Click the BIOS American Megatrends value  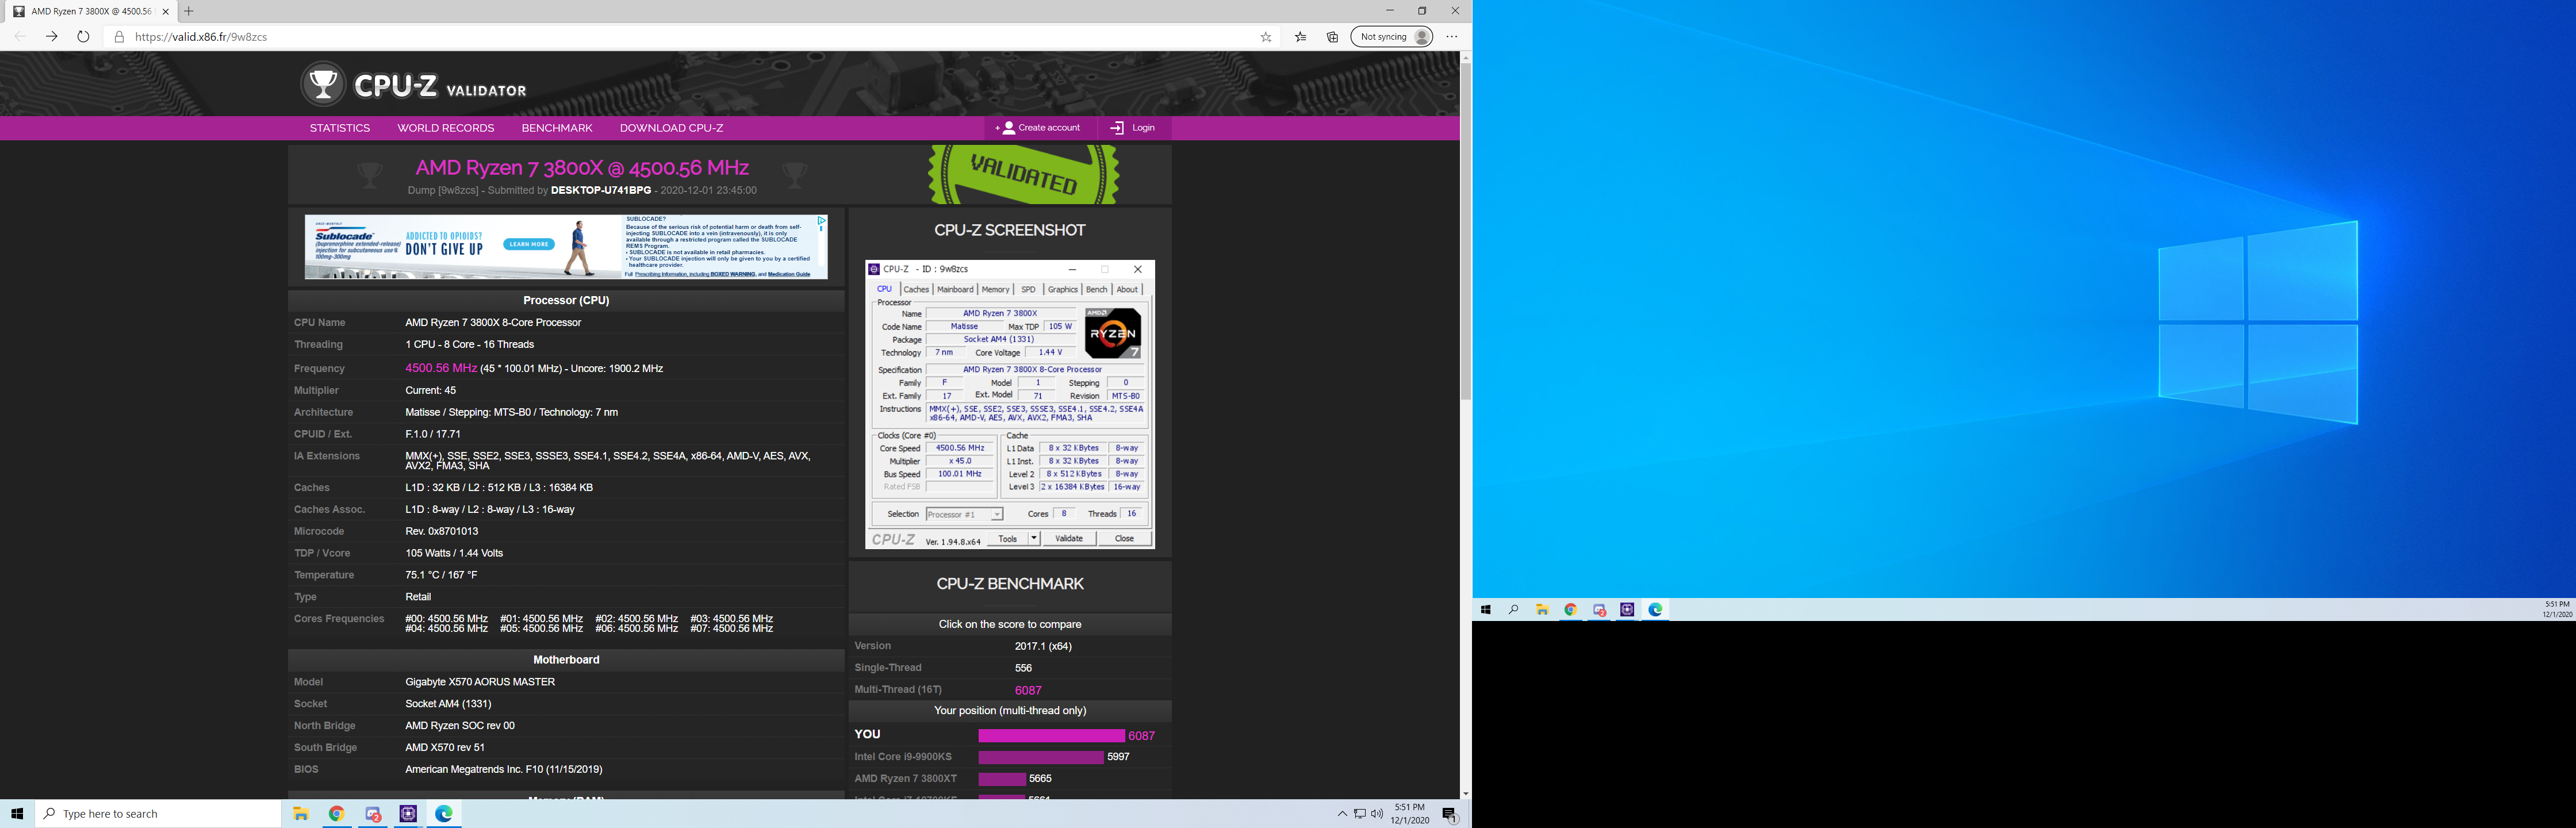(x=504, y=770)
